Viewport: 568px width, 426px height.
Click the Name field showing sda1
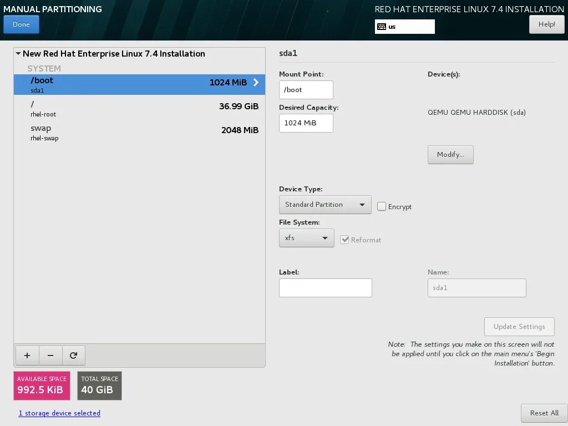point(476,288)
